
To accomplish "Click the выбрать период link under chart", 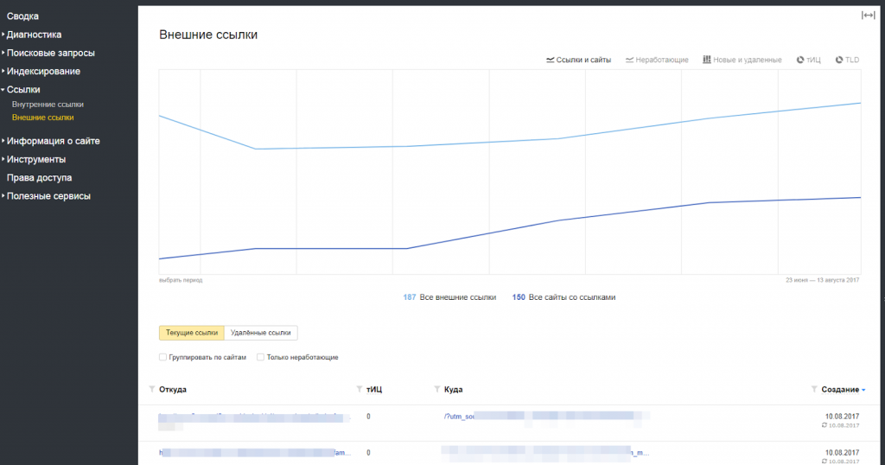I will coord(181,280).
